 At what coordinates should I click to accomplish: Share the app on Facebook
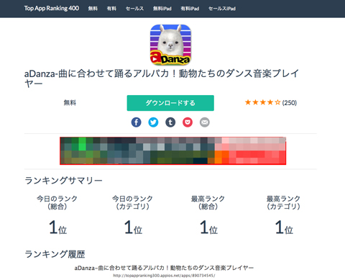tap(136, 122)
